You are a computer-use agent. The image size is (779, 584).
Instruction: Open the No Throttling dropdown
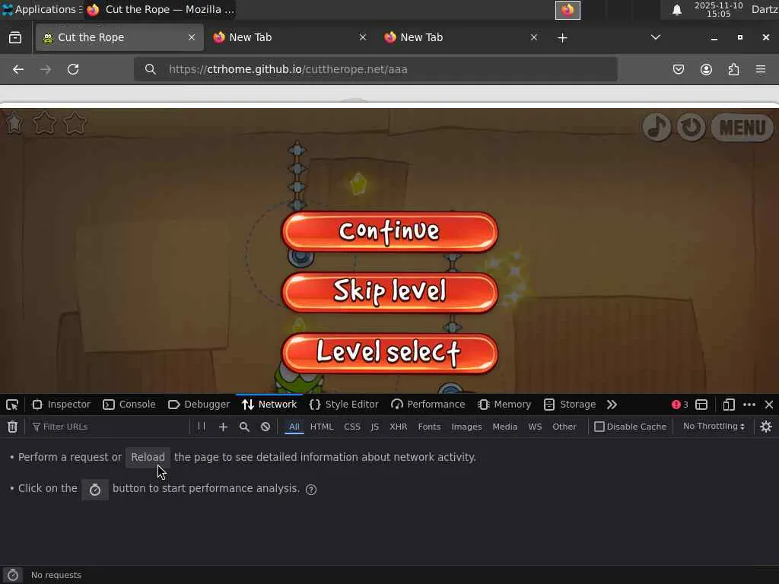[x=714, y=426]
